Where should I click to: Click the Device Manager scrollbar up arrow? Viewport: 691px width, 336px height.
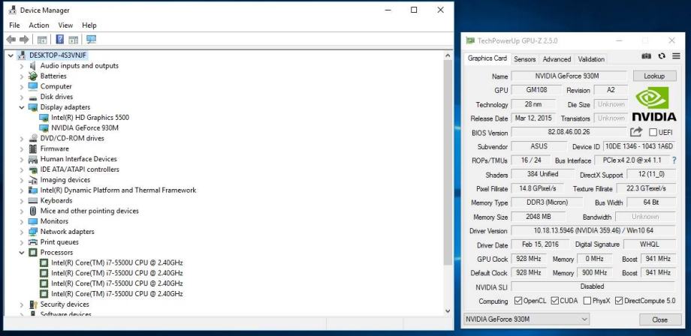(448, 55)
